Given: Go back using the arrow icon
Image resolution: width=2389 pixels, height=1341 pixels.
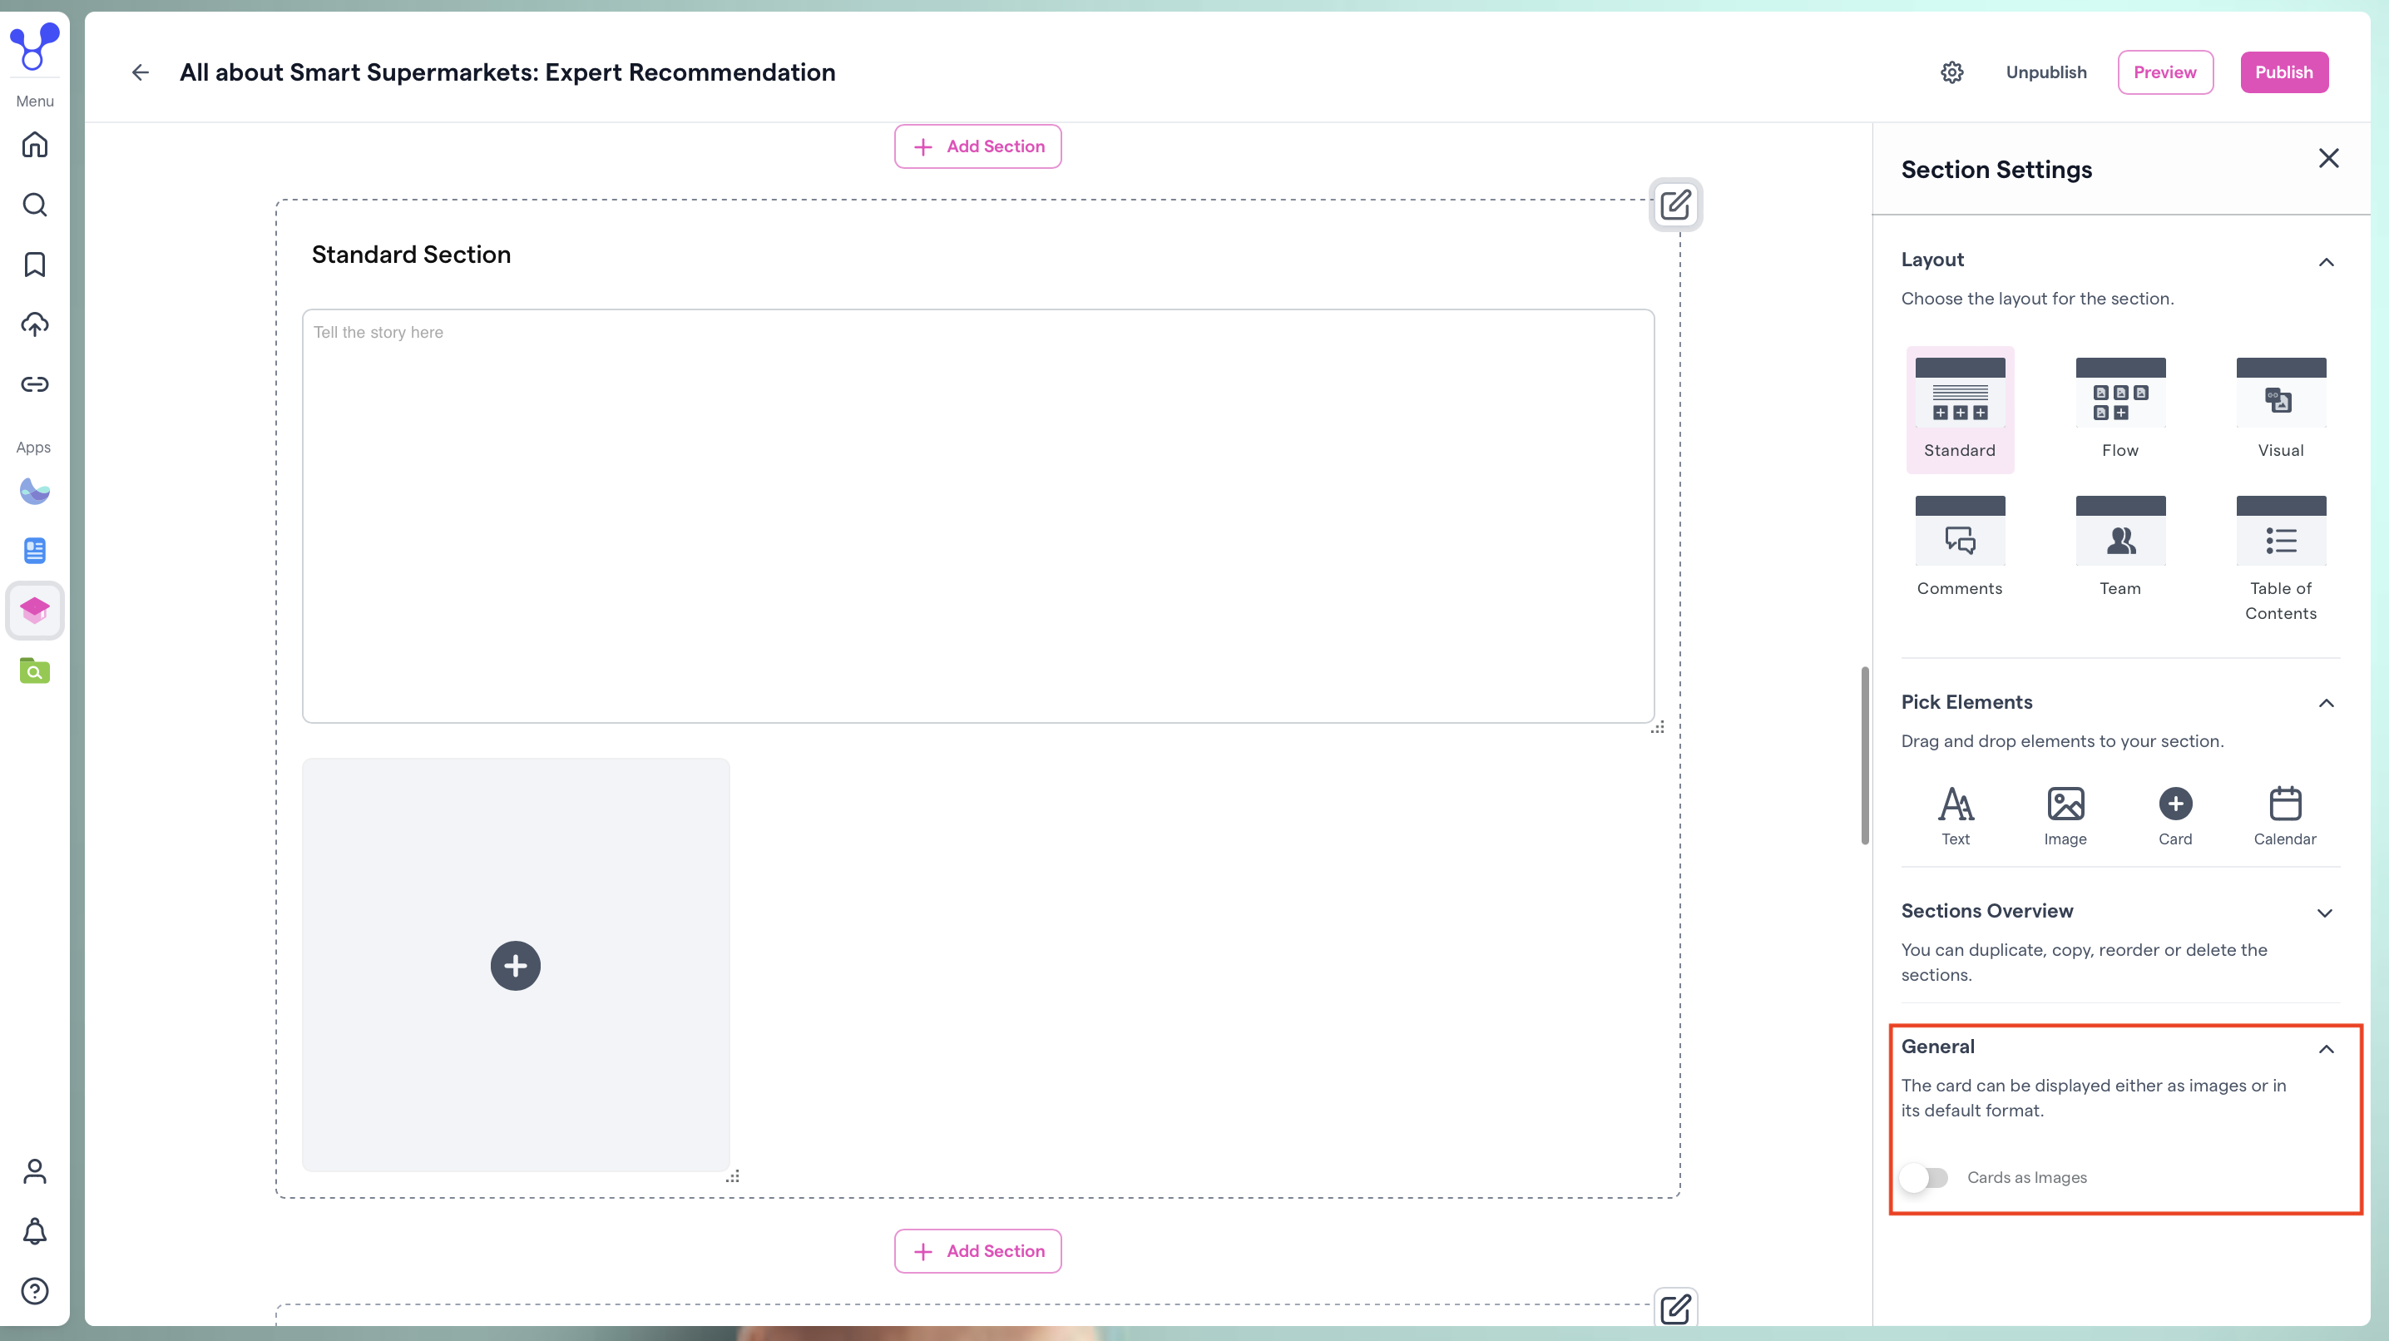Looking at the screenshot, I should pos(140,72).
